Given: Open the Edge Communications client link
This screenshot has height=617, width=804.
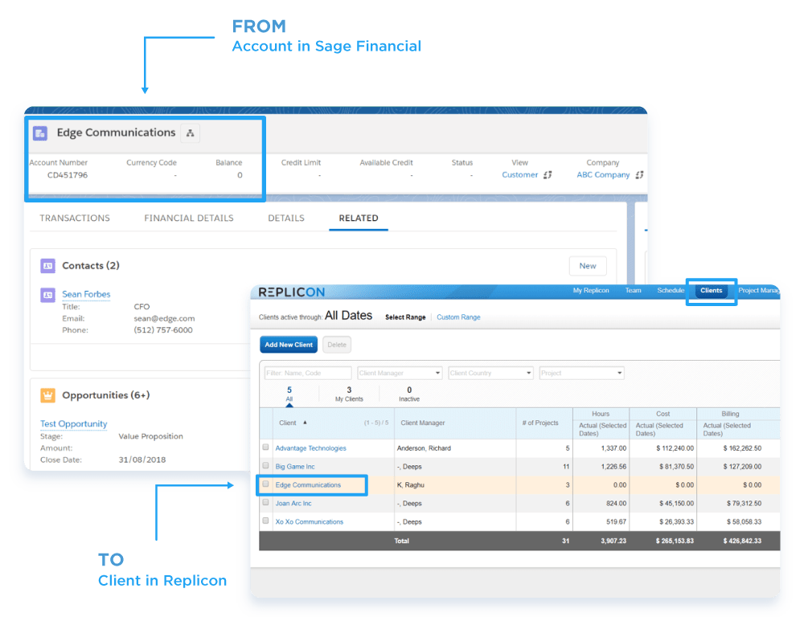Looking at the screenshot, I should click(308, 484).
